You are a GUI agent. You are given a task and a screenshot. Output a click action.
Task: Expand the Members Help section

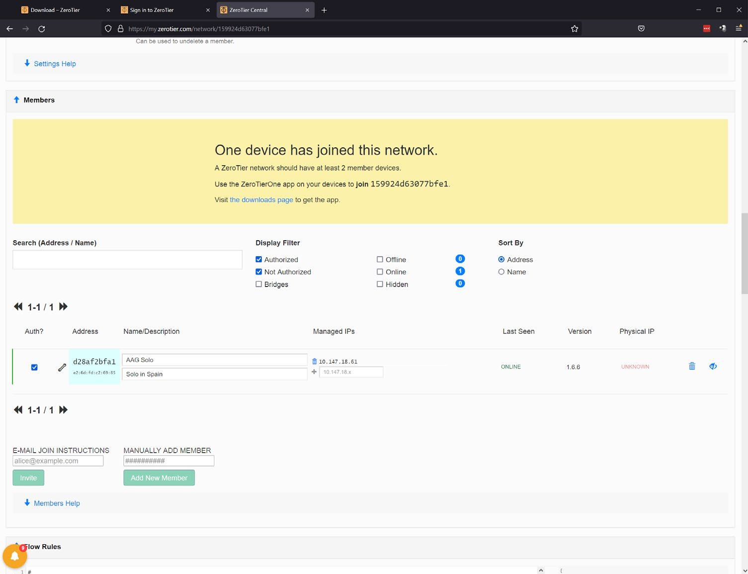coord(52,503)
